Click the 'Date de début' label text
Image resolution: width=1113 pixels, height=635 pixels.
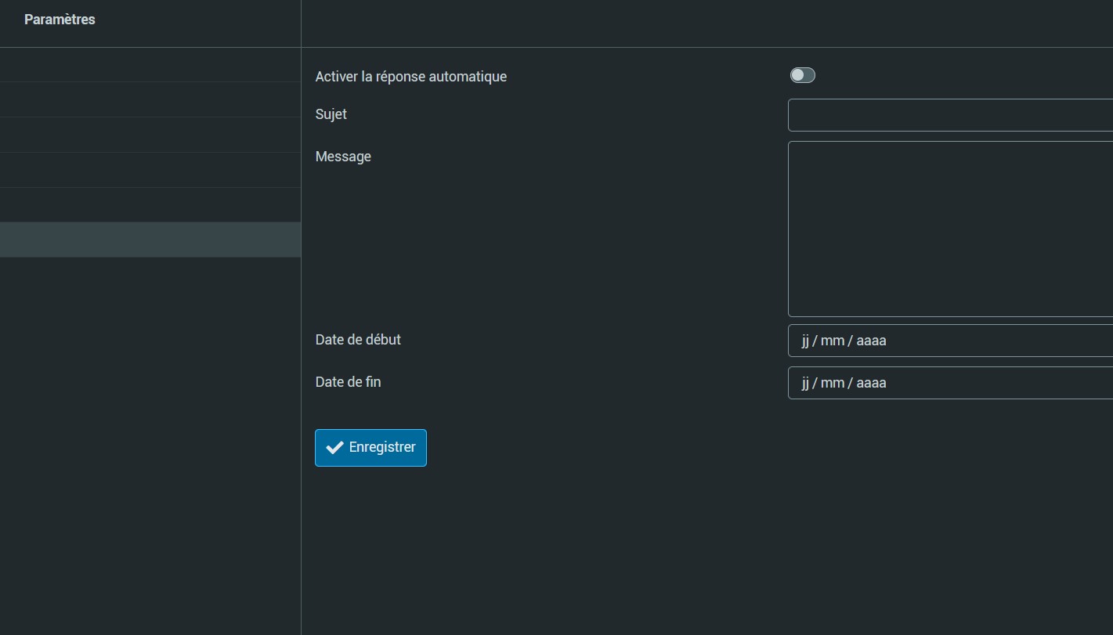click(x=358, y=340)
